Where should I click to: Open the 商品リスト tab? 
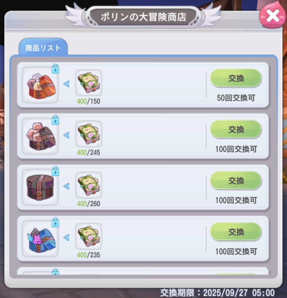click(43, 47)
